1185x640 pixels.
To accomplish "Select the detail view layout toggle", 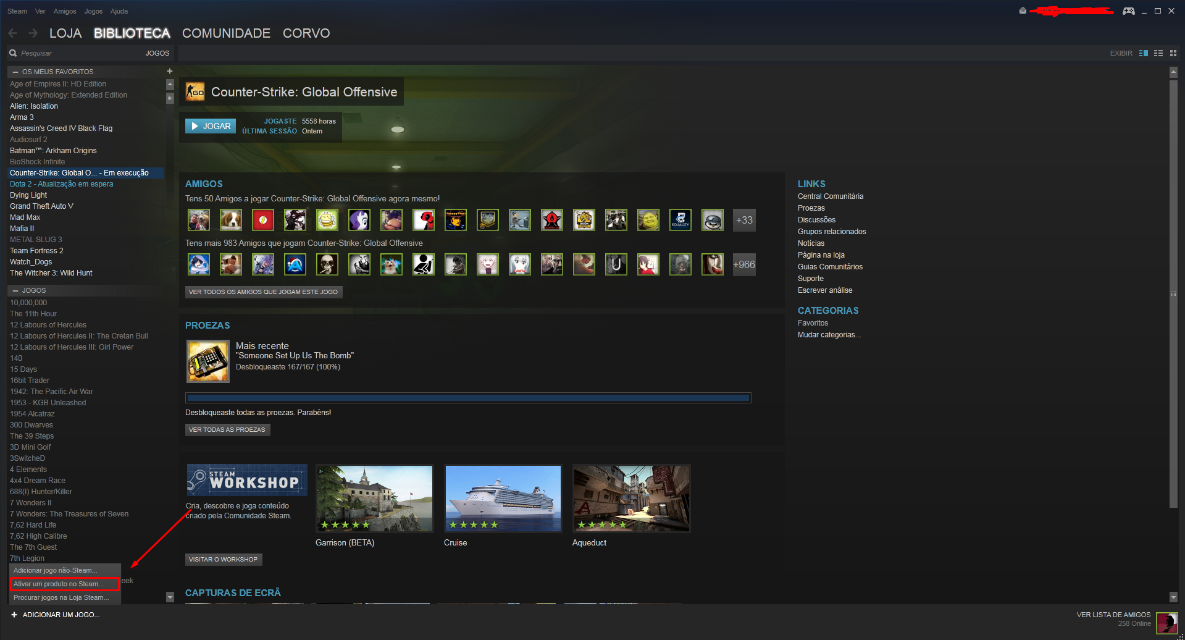I will [1144, 53].
